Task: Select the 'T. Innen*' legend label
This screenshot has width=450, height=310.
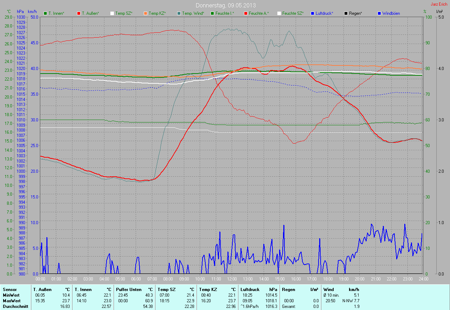Action: click(x=56, y=13)
